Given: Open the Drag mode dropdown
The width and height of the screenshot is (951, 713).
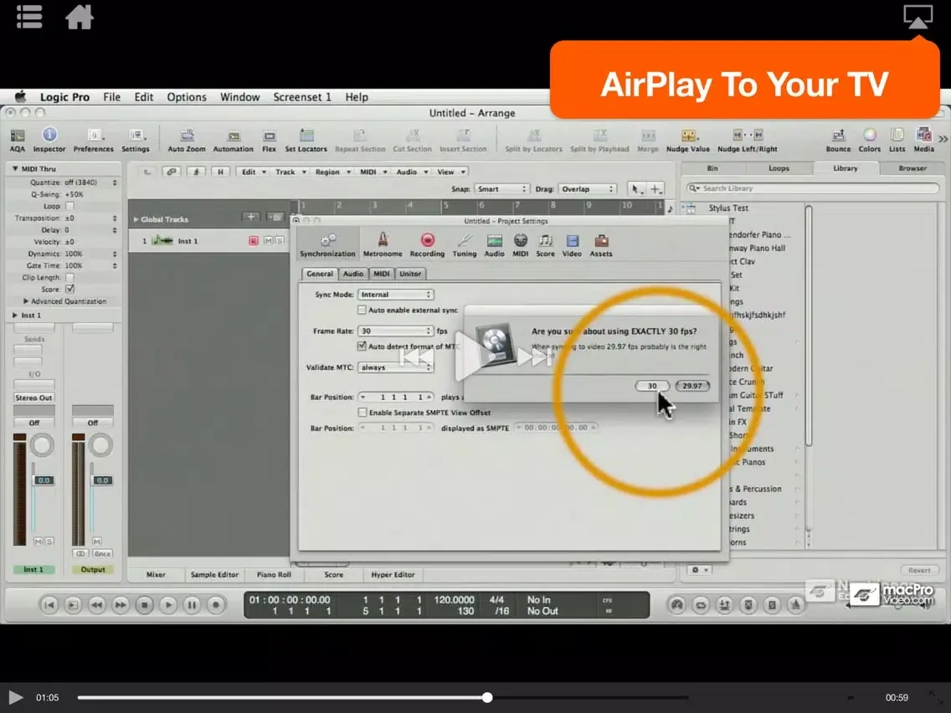Looking at the screenshot, I should pyautogui.click(x=587, y=189).
